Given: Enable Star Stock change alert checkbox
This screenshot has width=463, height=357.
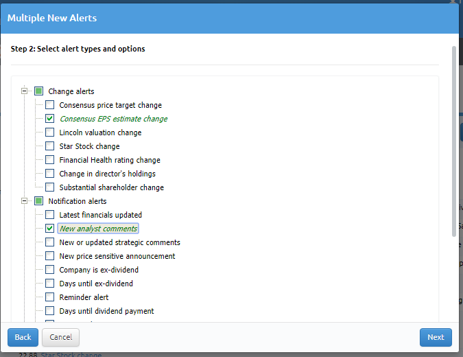Looking at the screenshot, I should (49, 146).
